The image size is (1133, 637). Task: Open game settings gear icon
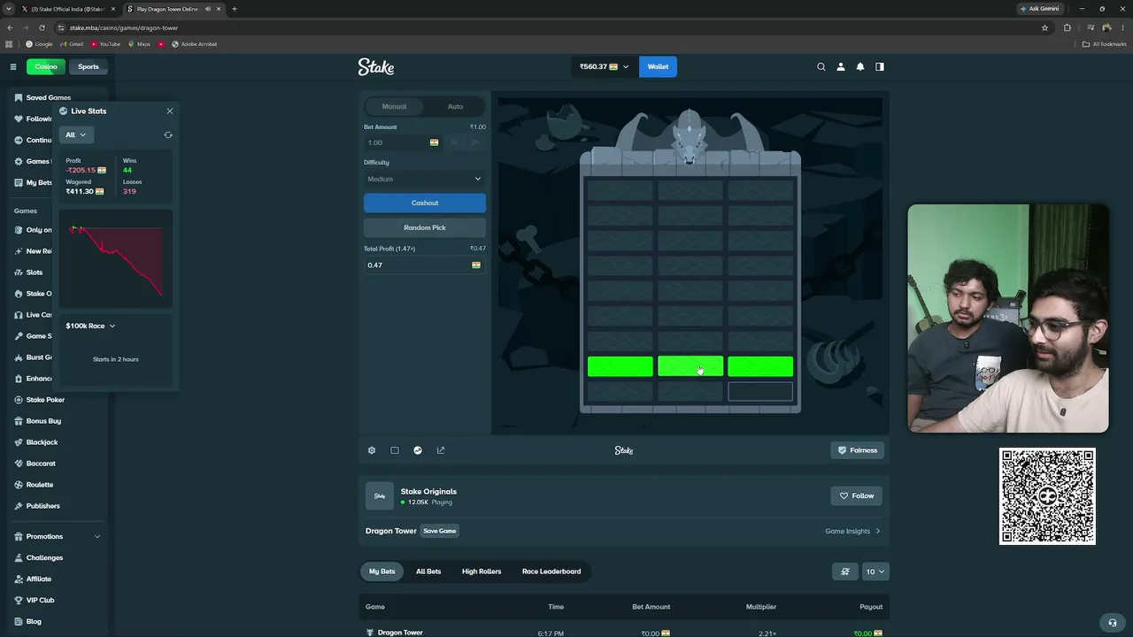tap(372, 450)
